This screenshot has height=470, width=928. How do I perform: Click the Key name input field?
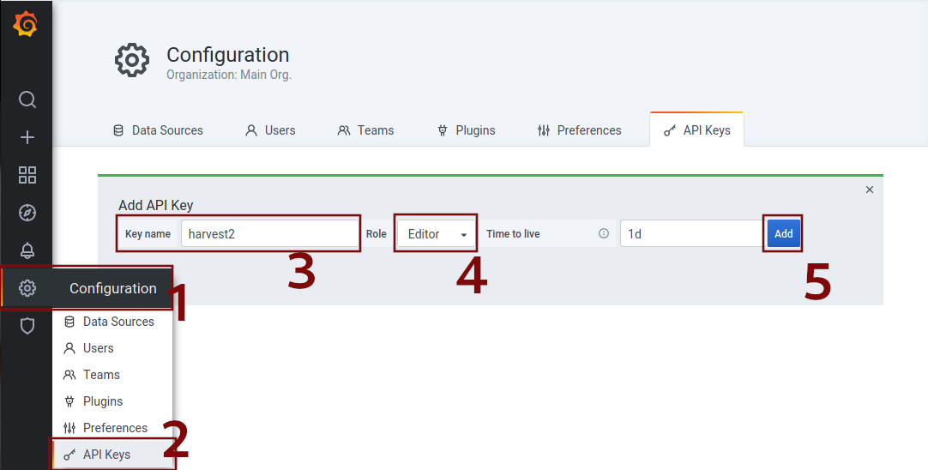click(269, 234)
